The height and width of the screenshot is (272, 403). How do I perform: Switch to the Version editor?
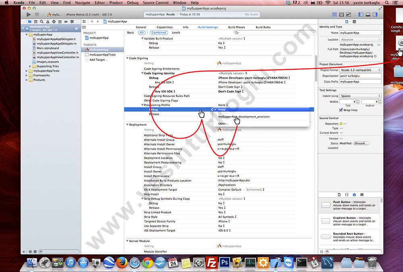point(349,15)
